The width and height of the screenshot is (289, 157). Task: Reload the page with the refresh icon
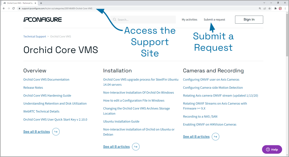pyautogui.click(x=13, y=8)
